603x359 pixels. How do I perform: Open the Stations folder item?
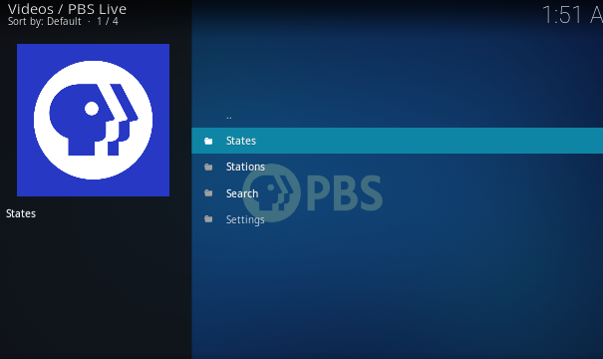[398, 167]
